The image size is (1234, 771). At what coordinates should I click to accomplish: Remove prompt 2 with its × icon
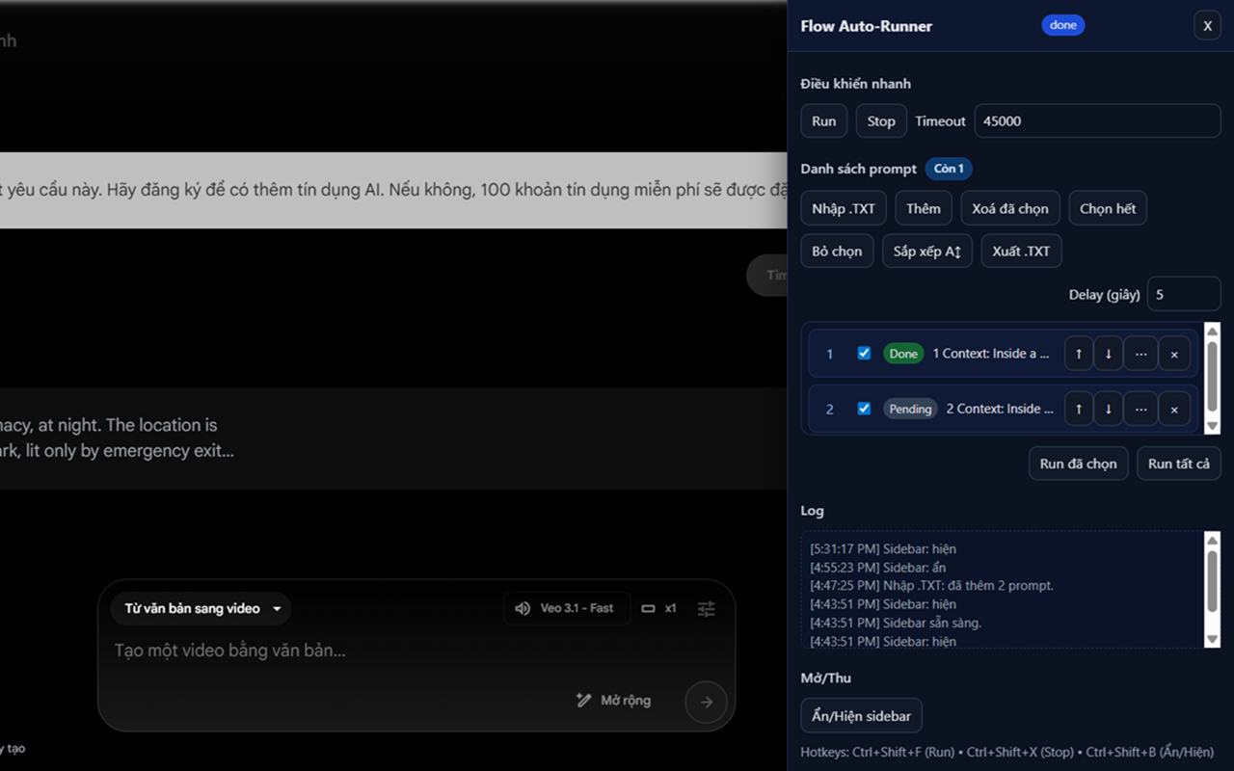click(1174, 409)
